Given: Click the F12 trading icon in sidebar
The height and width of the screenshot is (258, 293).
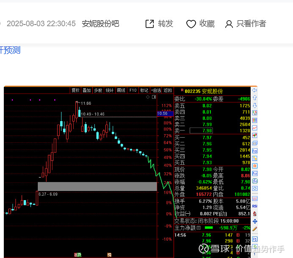Looking at the screenshot, I should pos(254,174).
